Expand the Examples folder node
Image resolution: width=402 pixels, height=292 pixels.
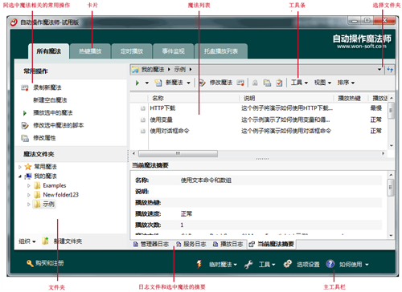click(29, 185)
